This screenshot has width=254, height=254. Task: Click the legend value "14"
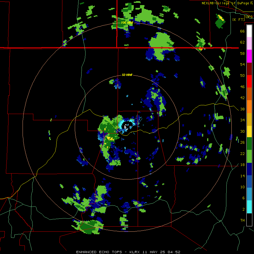click(242, 176)
